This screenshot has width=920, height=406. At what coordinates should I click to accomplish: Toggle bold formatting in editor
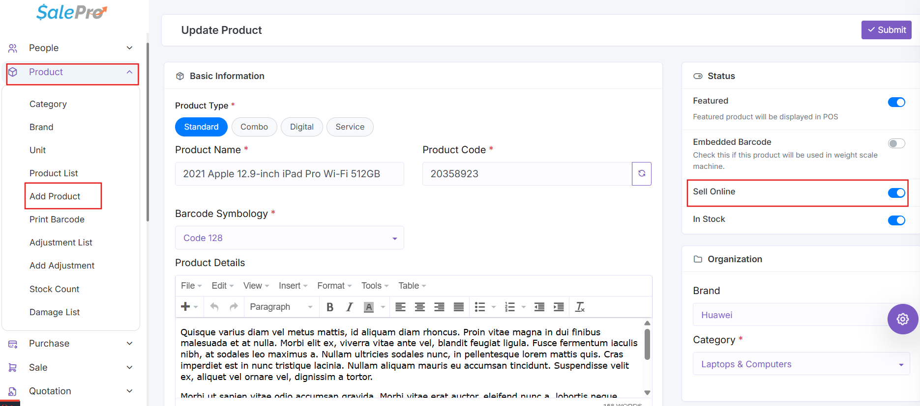point(330,307)
